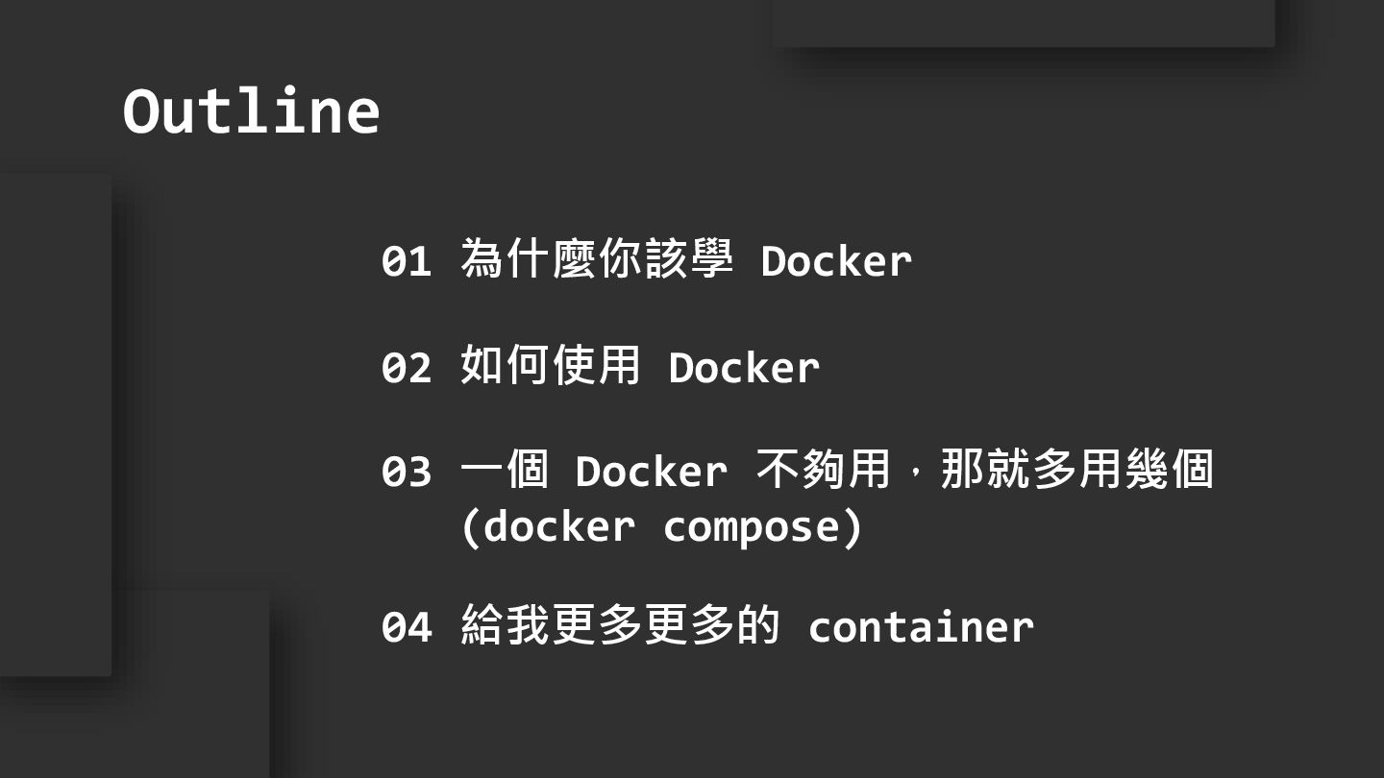Image resolution: width=1384 pixels, height=778 pixels.
Task: Click the "那就多用幾個" text
Action: (x=1076, y=471)
